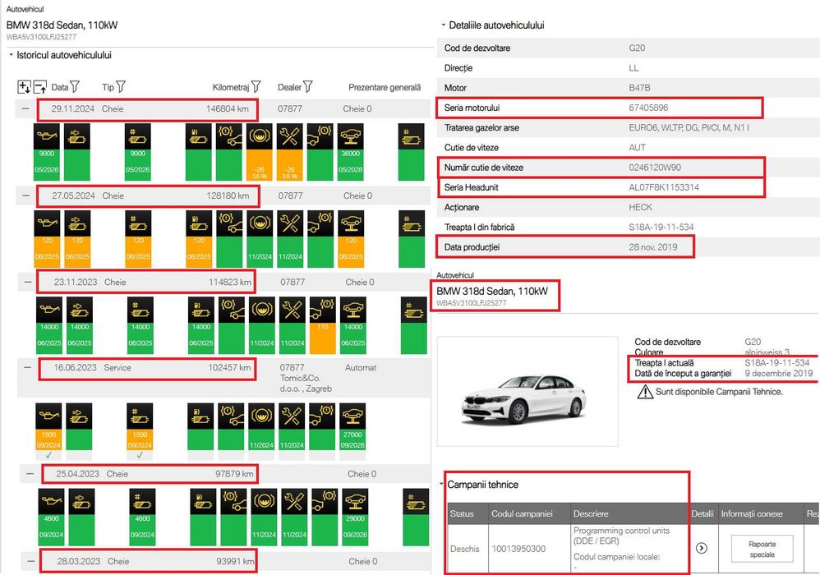Click car-on-lift inspection icon in 16.06.2023 entry
The height and width of the screenshot is (575, 820).
click(x=352, y=416)
